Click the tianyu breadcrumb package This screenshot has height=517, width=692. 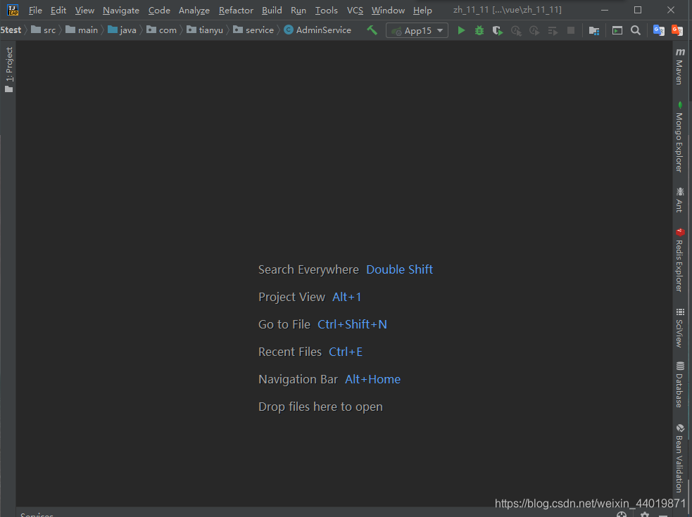coord(205,30)
